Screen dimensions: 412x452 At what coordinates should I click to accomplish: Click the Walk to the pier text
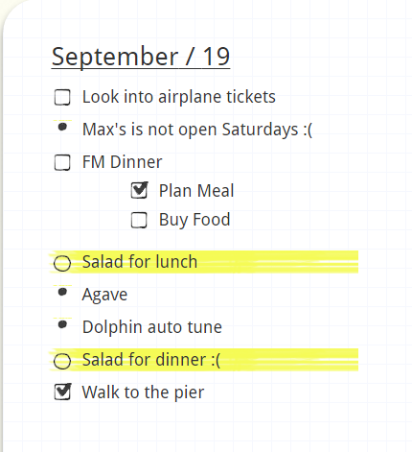pos(143,393)
